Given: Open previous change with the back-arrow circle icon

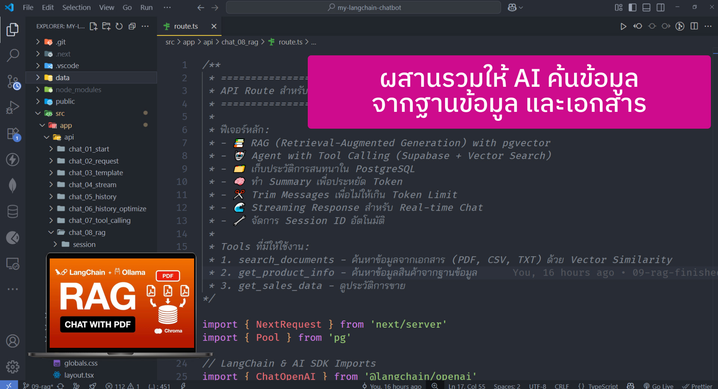Looking at the screenshot, I should [x=638, y=26].
